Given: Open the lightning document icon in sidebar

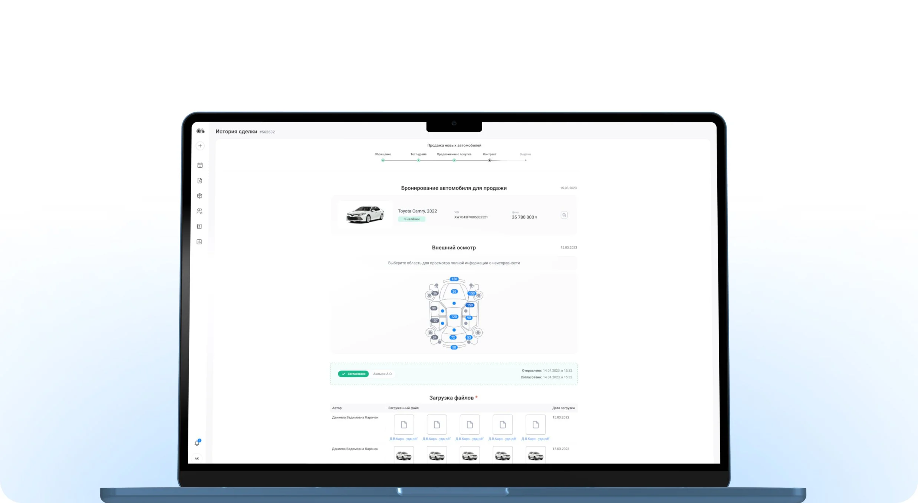Looking at the screenshot, I should [x=200, y=181].
